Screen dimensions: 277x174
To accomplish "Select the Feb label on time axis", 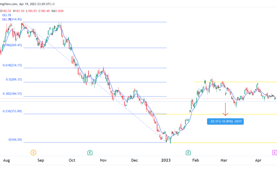I will click(x=196, y=160).
